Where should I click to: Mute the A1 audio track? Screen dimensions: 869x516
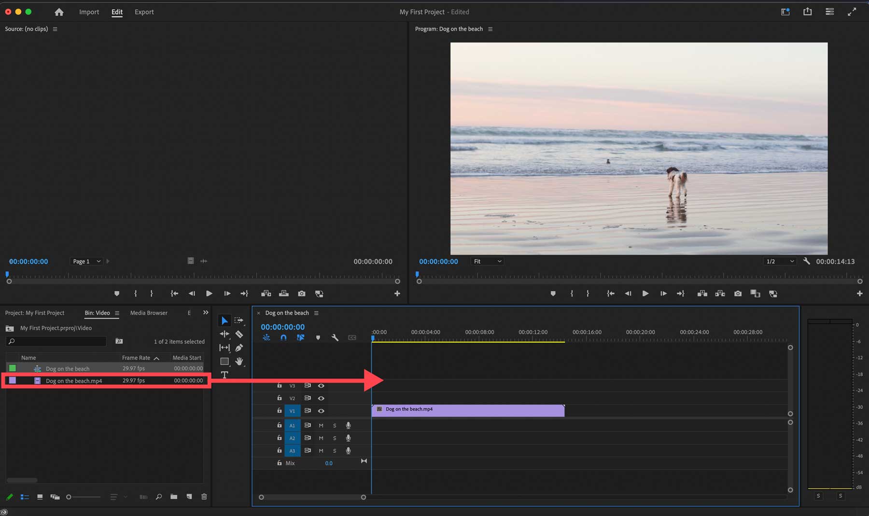(321, 425)
